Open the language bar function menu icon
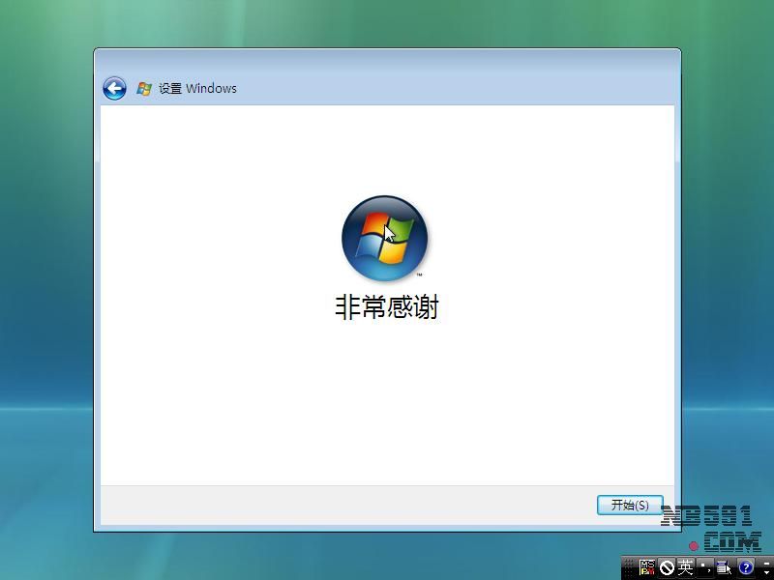Screen dimensions: 774x580 coord(724,567)
